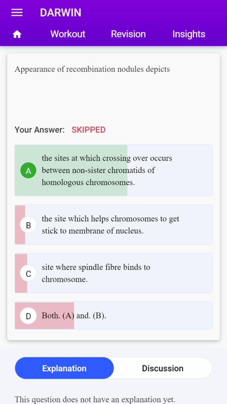
Task: Click answer text about crossing over sites
Action: pyautogui.click(x=107, y=170)
